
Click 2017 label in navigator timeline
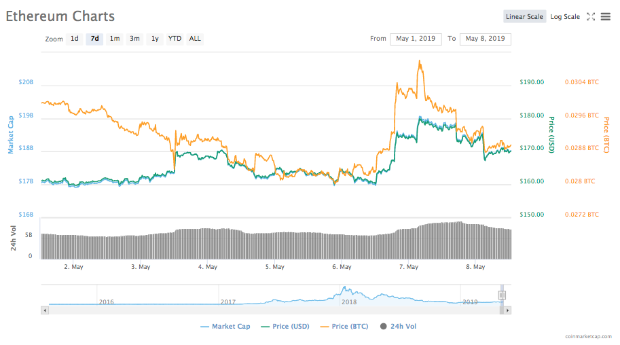pyautogui.click(x=228, y=302)
